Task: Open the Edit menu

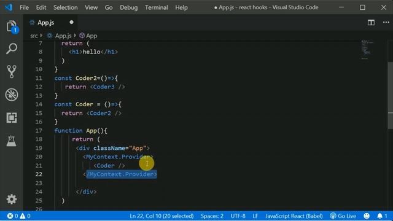Action: click(x=41, y=7)
